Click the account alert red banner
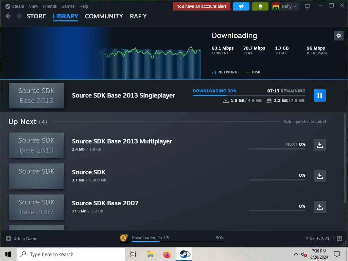This screenshot has width=348, height=261. pyautogui.click(x=202, y=6)
